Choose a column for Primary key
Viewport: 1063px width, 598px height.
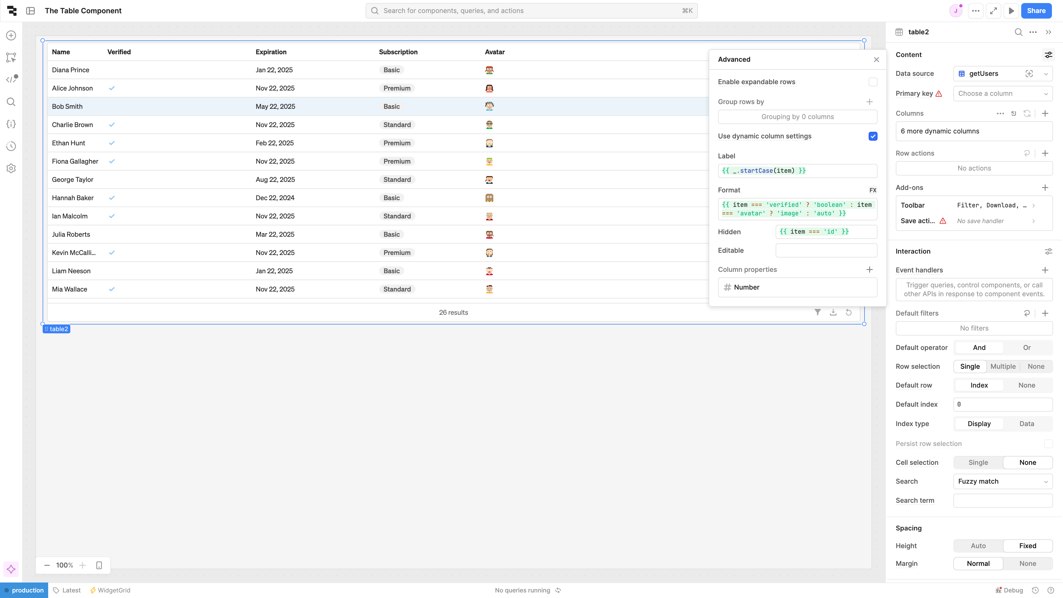(1003, 93)
